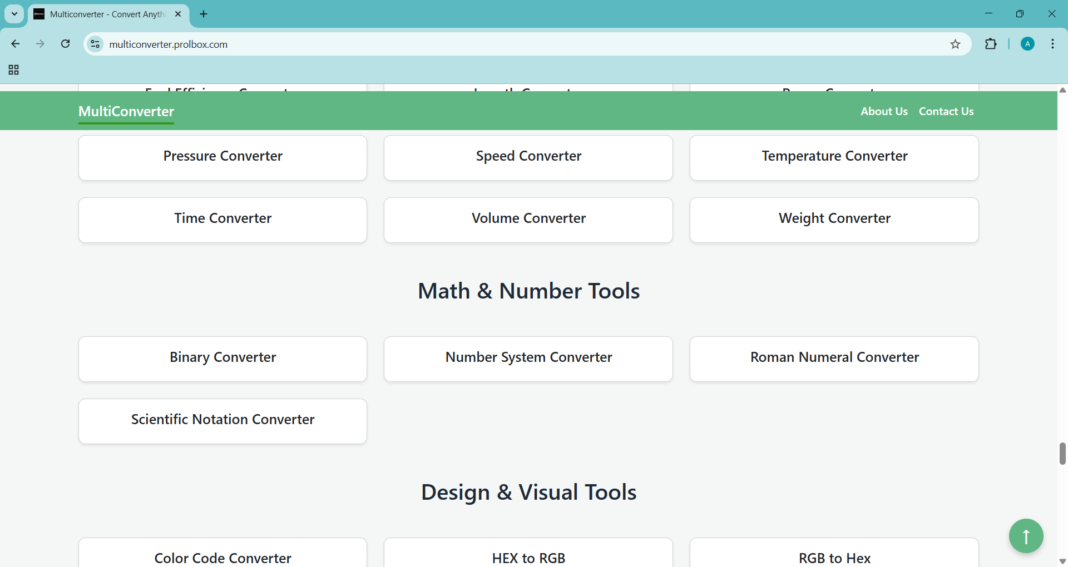Viewport: 1068px width, 567px height.
Task: Open the apps grid in bookmarks bar
Action: pyautogui.click(x=14, y=70)
